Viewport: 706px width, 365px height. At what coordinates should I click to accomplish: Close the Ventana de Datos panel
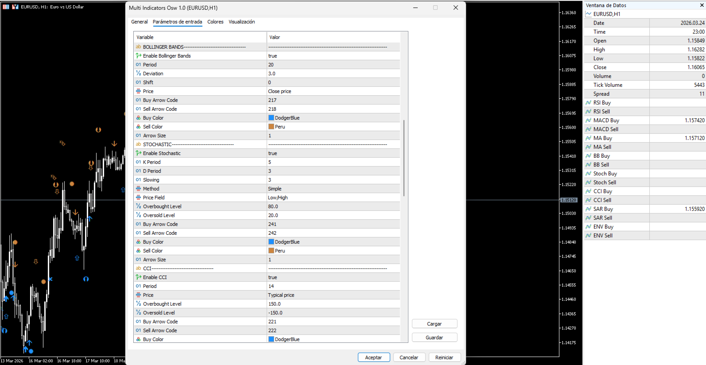pyautogui.click(x=702, y=5)
